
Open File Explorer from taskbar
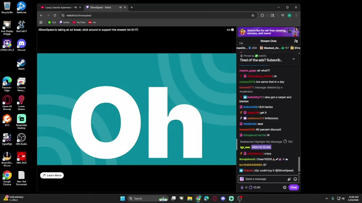point(190,198)
